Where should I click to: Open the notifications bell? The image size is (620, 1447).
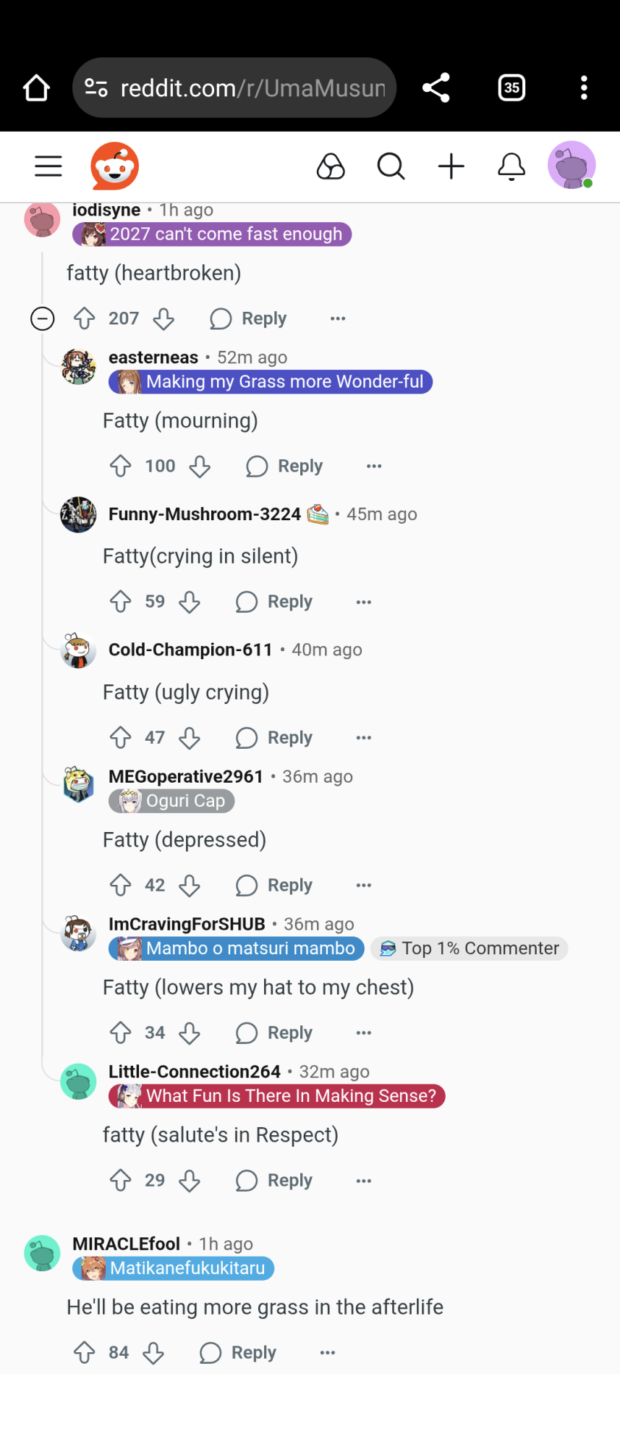[x=511, y=166]
